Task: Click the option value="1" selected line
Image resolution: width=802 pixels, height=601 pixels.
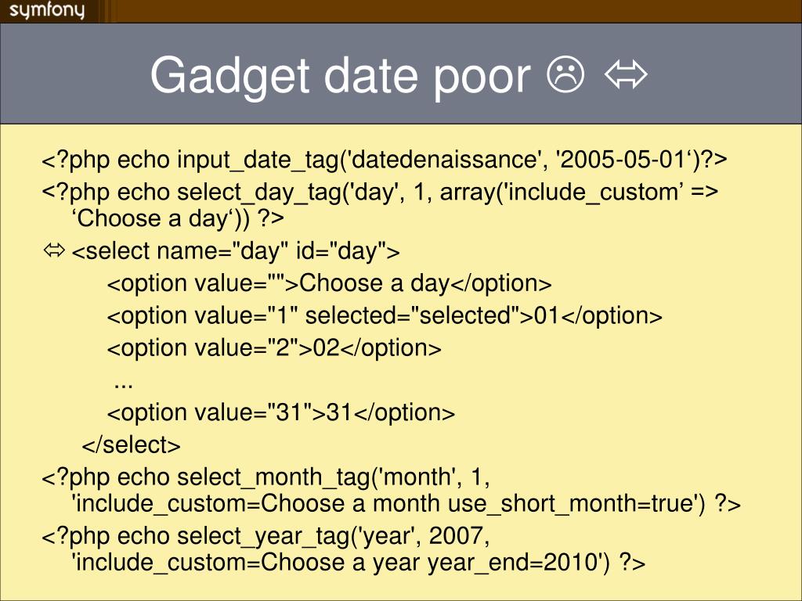Action: tap(385, 316)
